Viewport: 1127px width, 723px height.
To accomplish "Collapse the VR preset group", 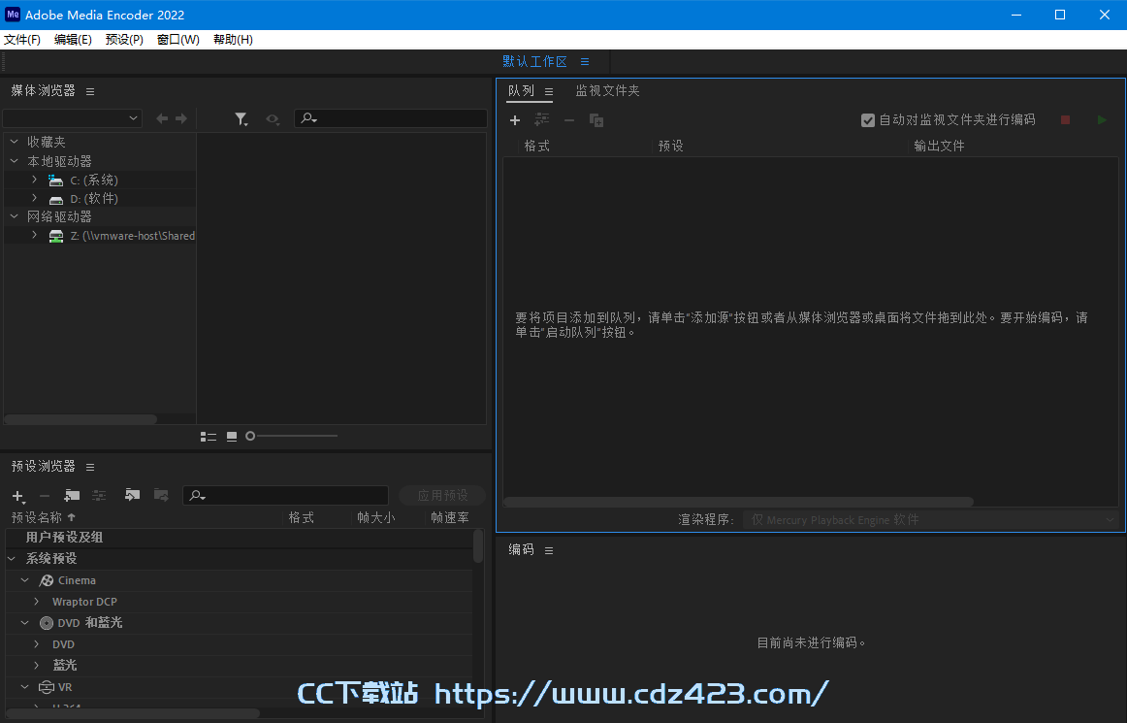I will tap(24, 687).
